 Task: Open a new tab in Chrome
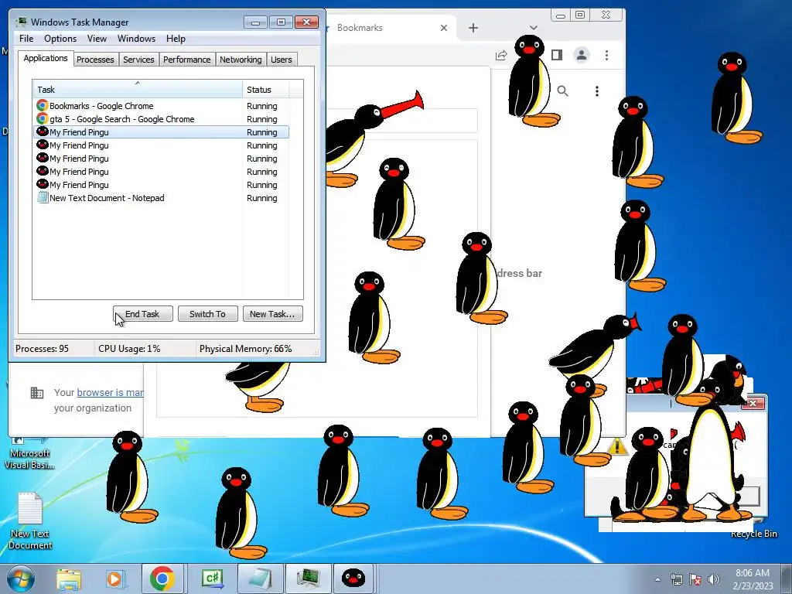[x=473, y=28]
